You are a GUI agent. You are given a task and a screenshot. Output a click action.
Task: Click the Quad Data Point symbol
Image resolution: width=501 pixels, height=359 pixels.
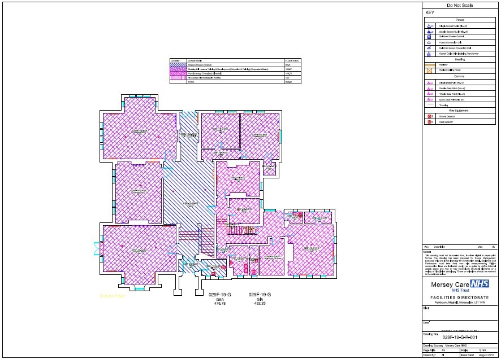430,99
